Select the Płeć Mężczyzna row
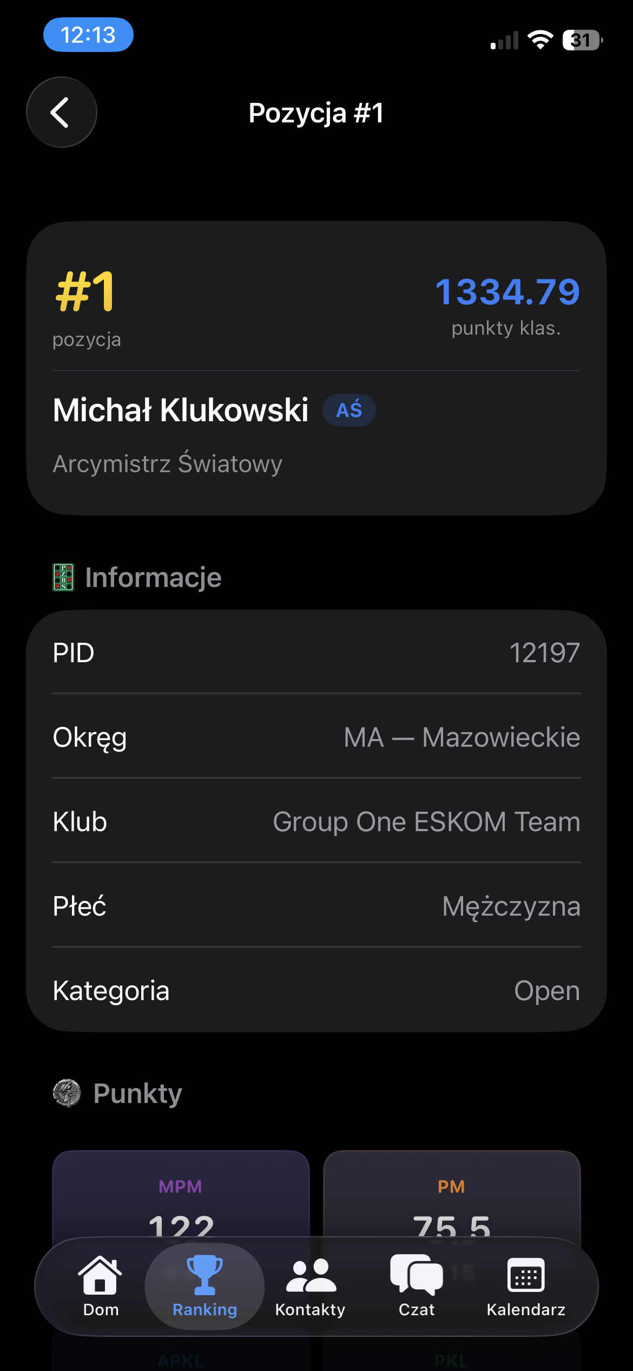 tap(316, 906)
